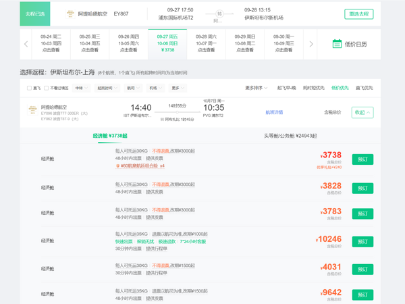Switch to 头等舱/公务舱 ¥24943起 tab
Viewport: 405px width, 304px height.
[290, 136]
